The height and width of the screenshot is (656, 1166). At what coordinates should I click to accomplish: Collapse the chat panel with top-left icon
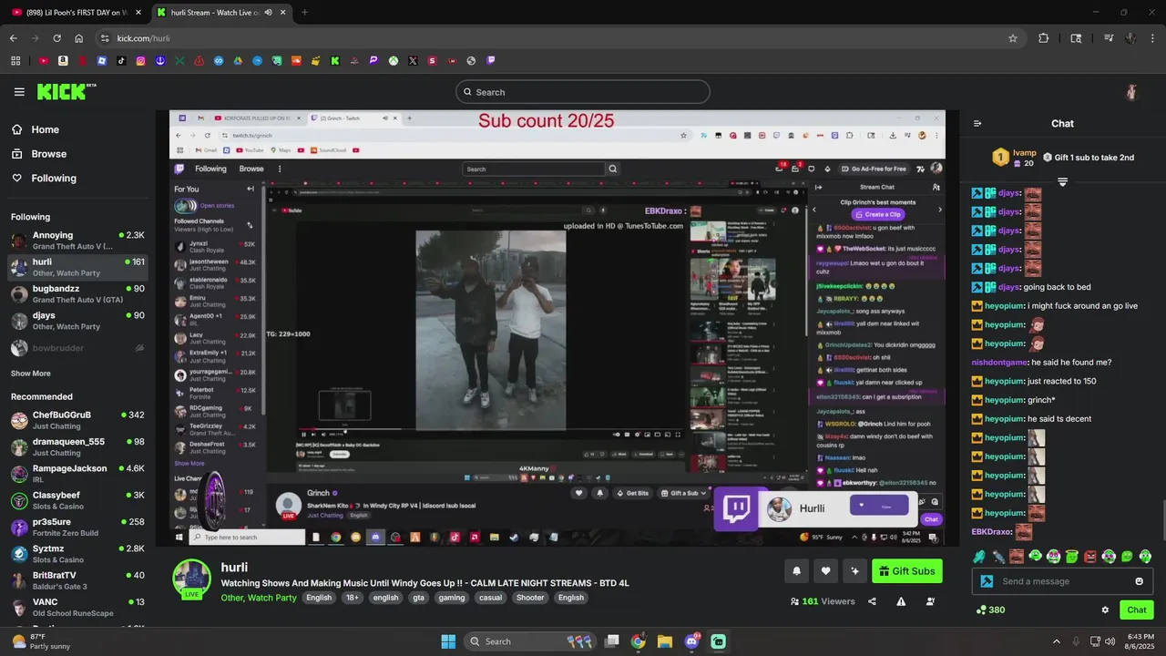coord(977,124)
